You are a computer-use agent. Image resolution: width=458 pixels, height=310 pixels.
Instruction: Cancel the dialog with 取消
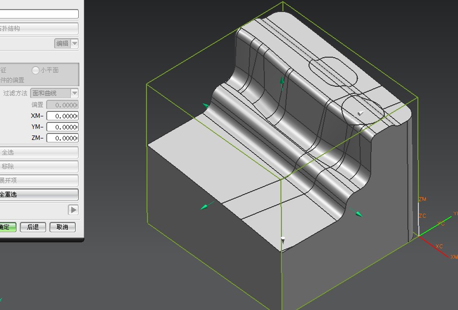pos(63,227)
